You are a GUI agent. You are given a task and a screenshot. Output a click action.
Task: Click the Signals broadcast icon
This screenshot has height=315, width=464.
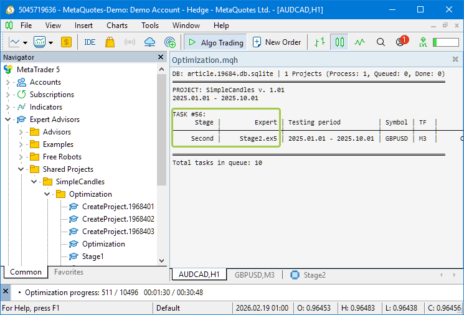pyautogui.click(x=130, y=42)
